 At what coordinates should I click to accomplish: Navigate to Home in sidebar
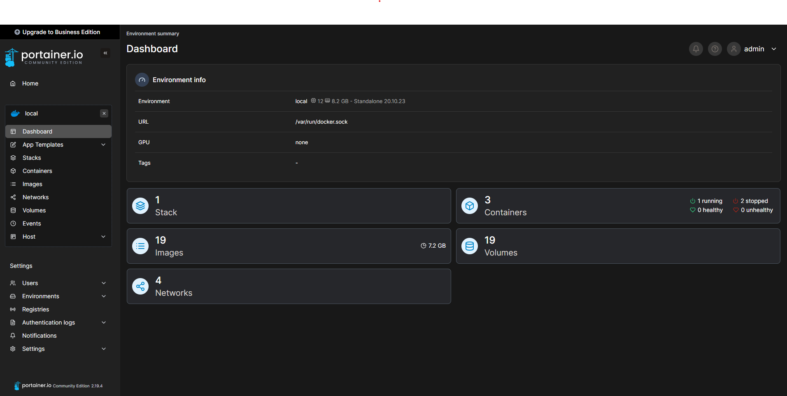coord(30,83)
